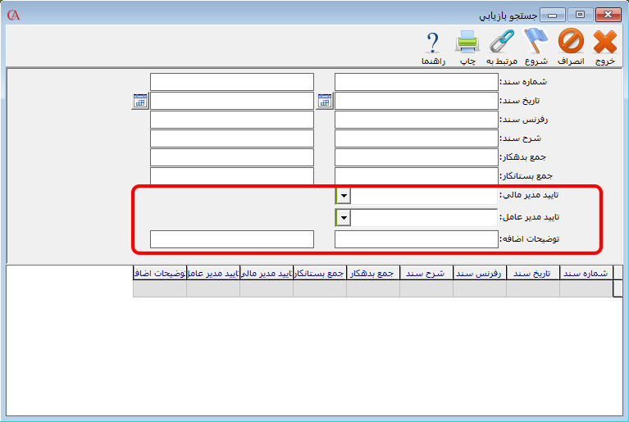The image size is (629, 422).
Task: Focus the right رفرنس سند input field
Action: click(x=417, y=120)
